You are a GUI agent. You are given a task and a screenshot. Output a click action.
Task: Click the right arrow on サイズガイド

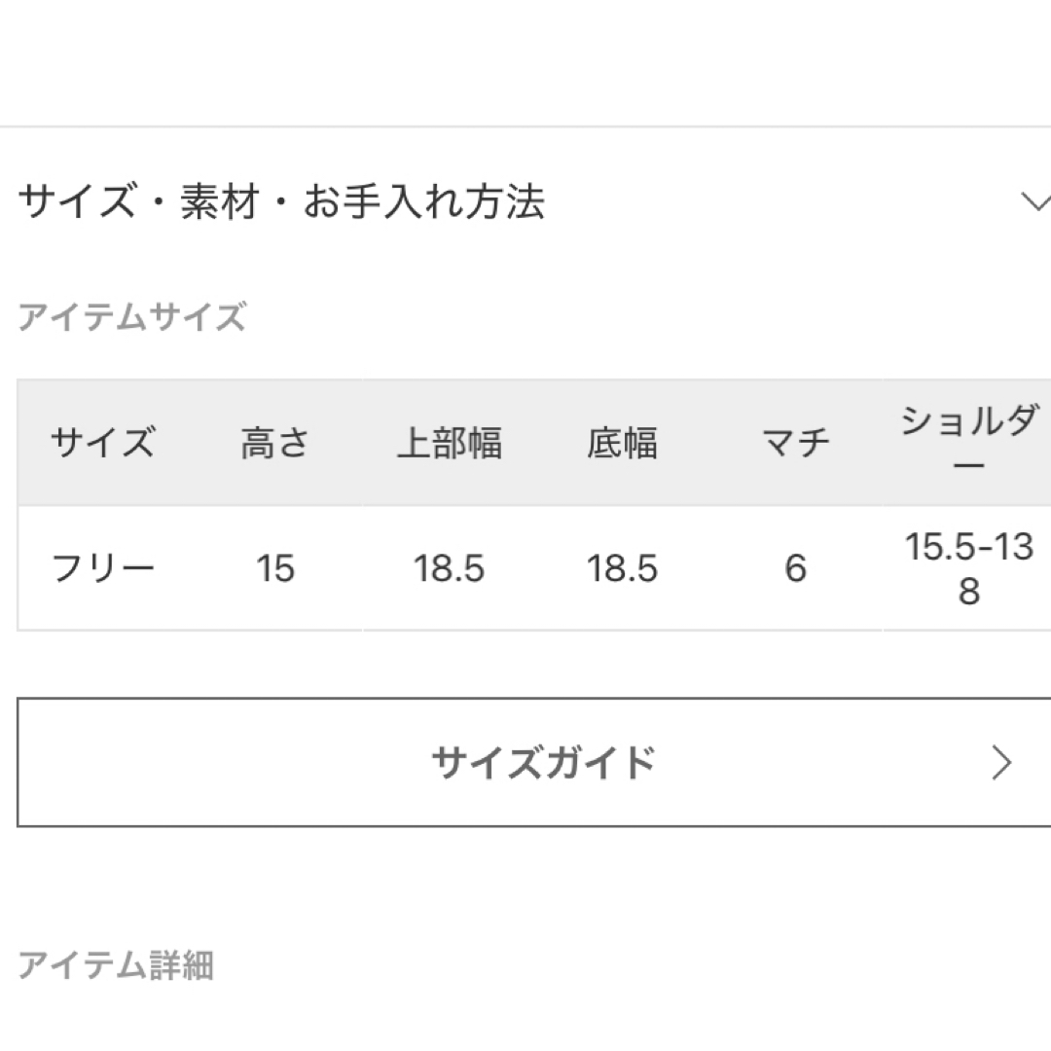1001,763
